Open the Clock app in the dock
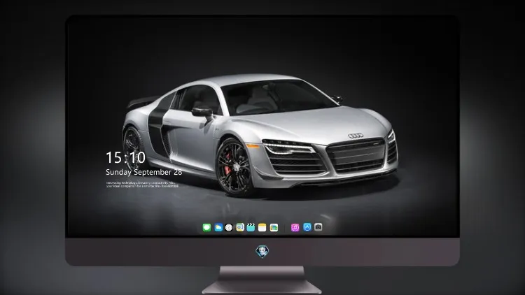The height and width of the screenshot is (295, 525). (229, 227)
